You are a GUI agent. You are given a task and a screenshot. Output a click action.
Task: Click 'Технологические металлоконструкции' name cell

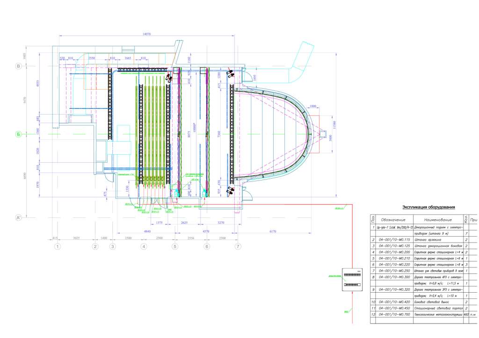point(438,314)
